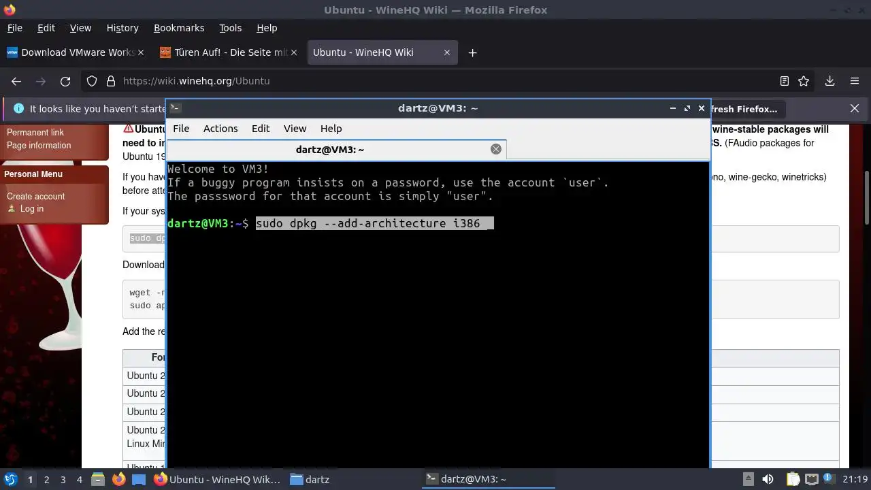
Task: Click Firefox page vertical scrollbar
Action: click(866, 197)
